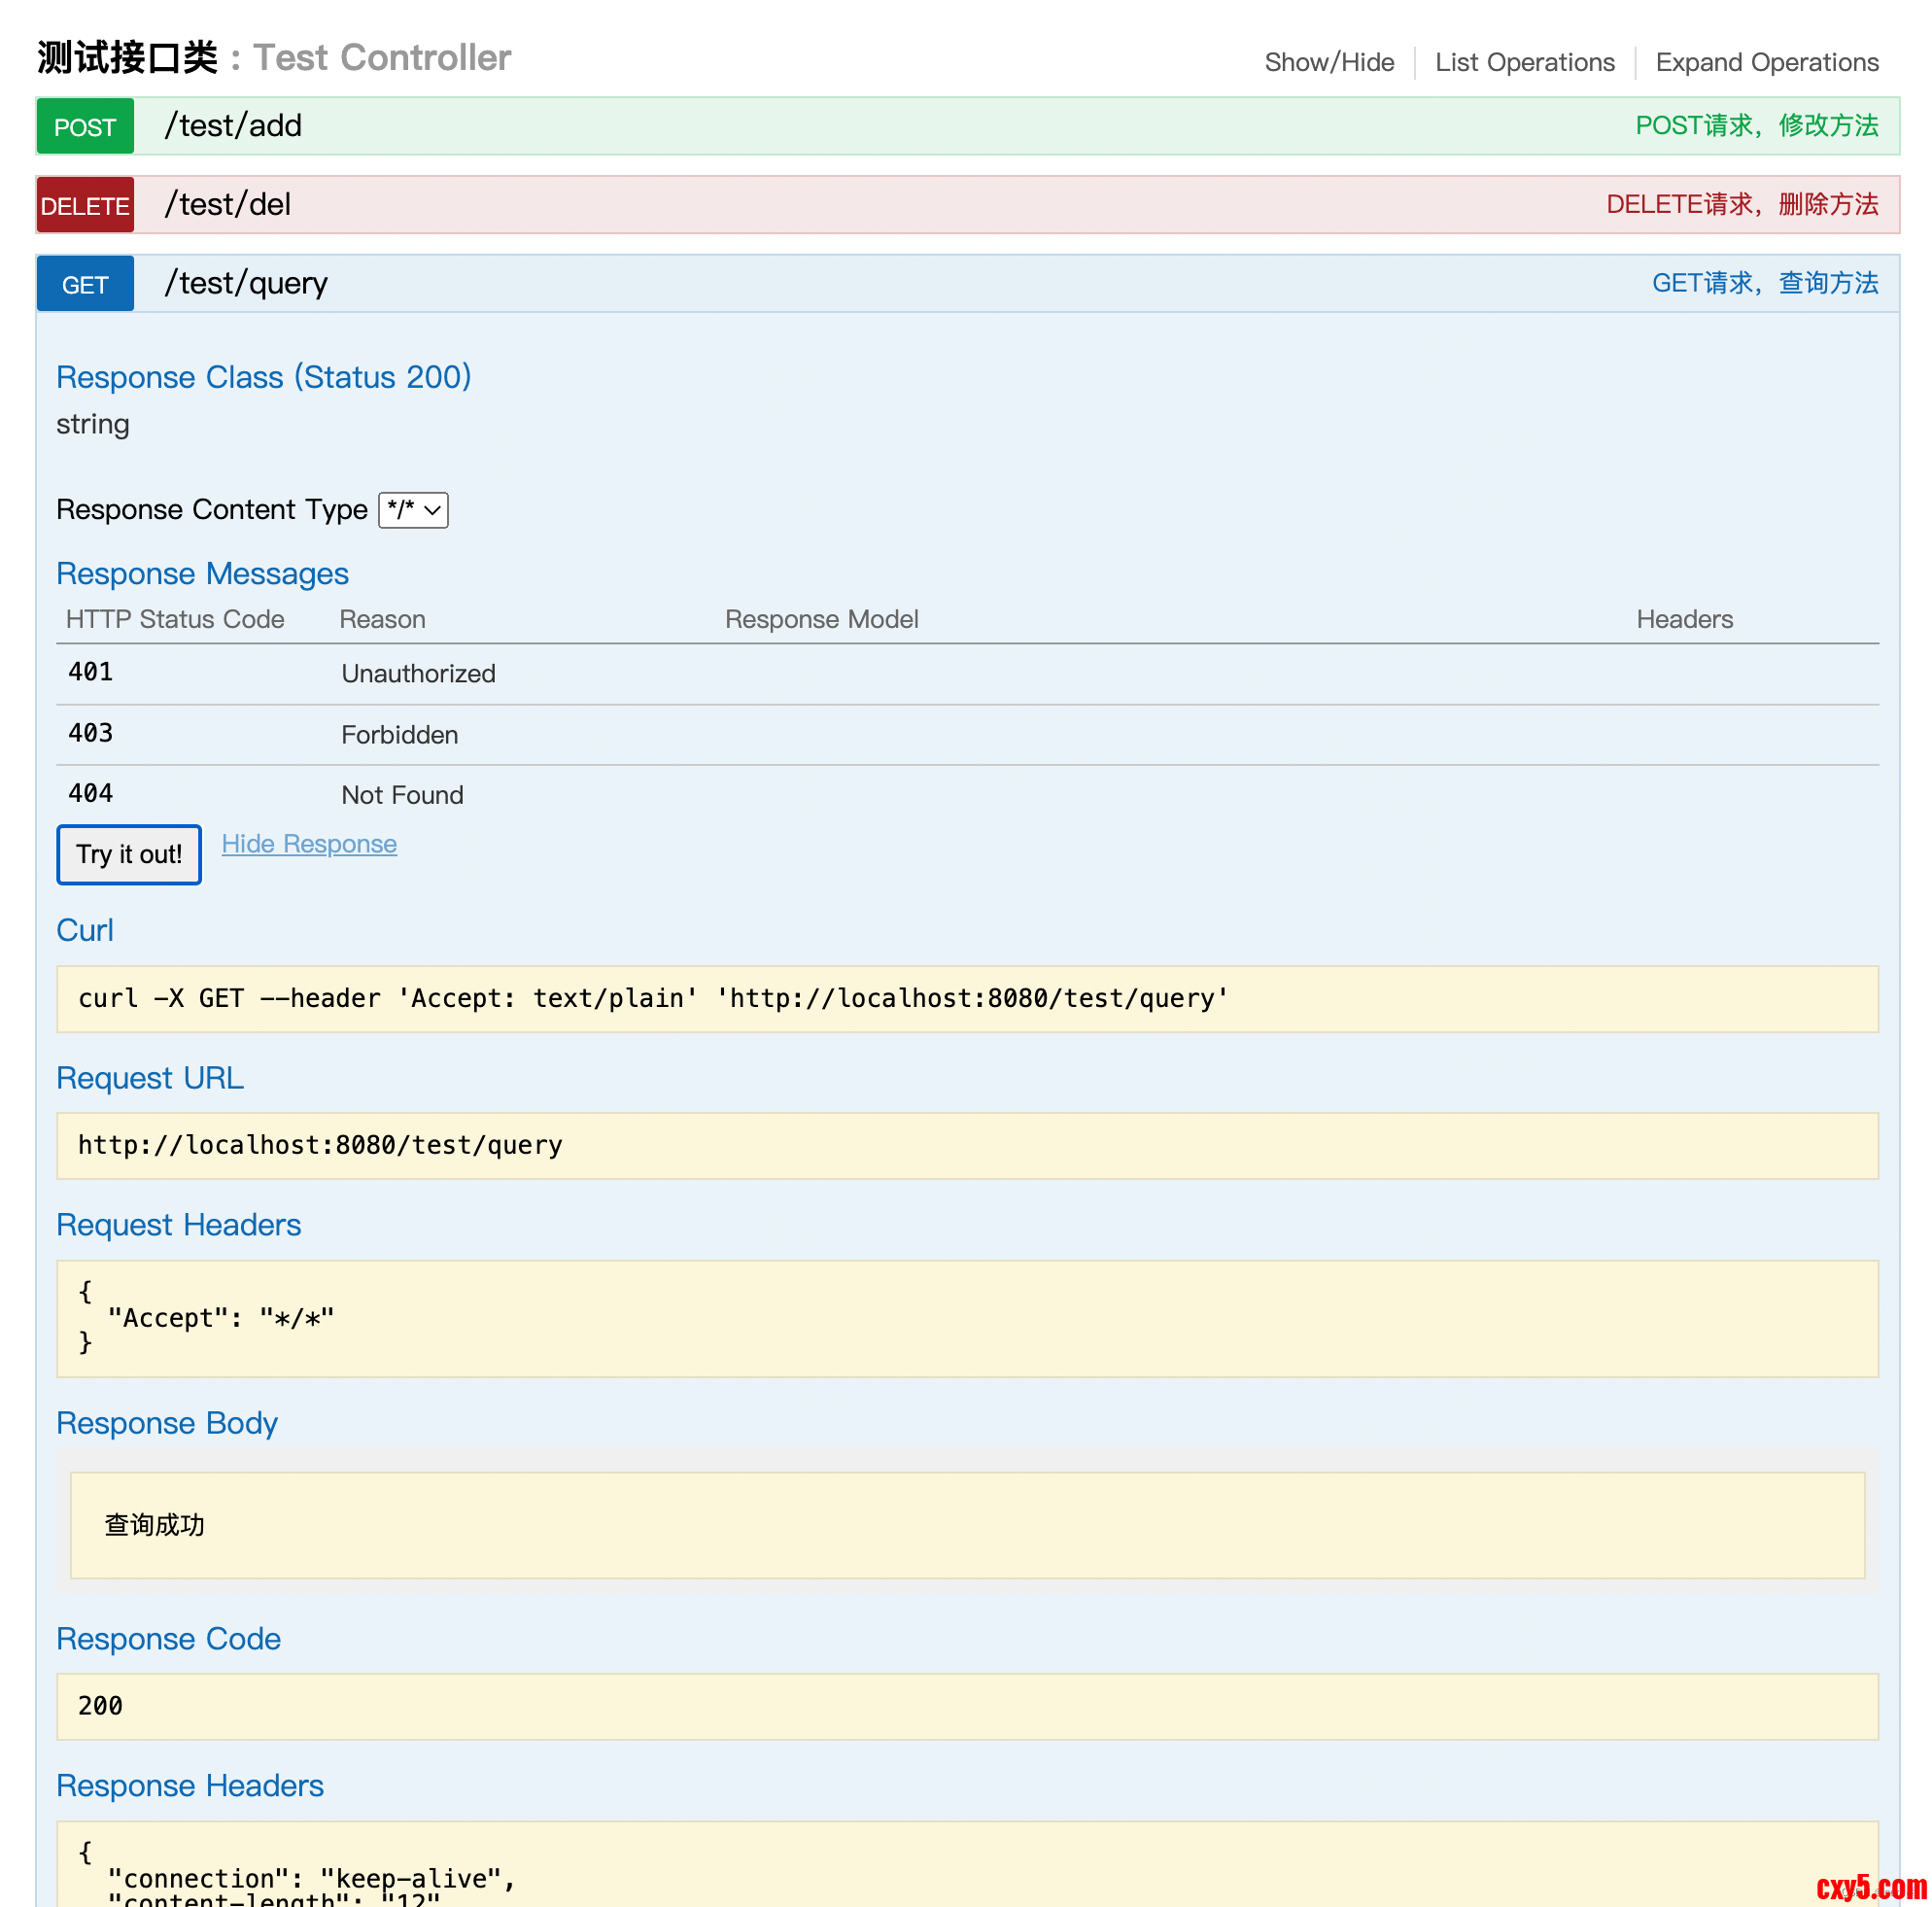The width and height of the screenshot is (1932, 1907).
Task: Click the GET request description text
Action: coord(1764,284)
